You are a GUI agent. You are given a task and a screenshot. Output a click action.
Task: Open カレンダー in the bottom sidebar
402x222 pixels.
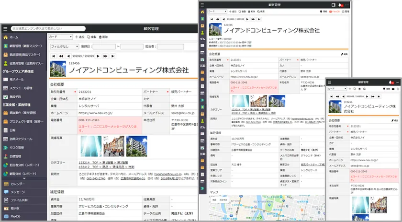coord(17,184)
